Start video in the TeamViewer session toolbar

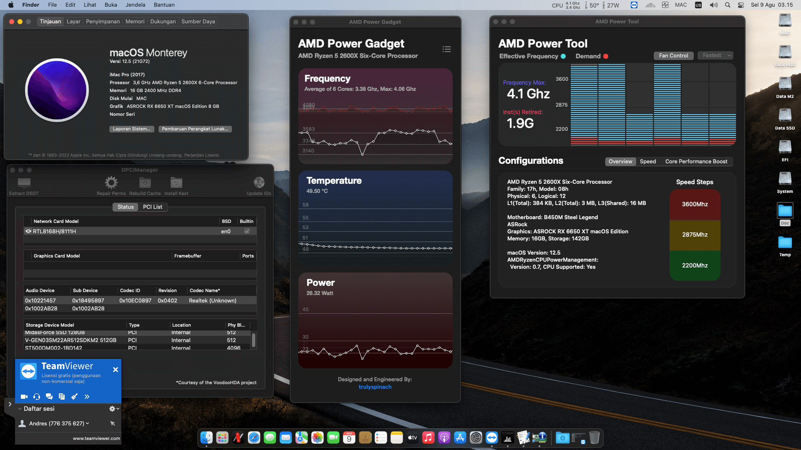[x=24, y=397]
